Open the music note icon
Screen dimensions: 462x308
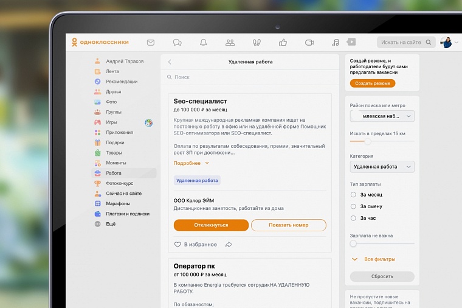pyautogui.click(x=335, y=43)
